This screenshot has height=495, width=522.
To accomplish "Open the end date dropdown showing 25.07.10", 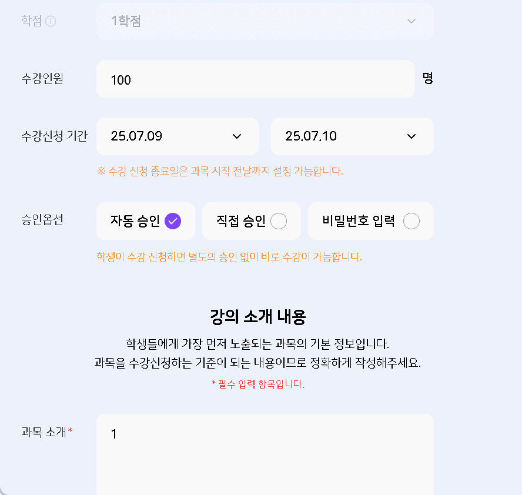I will tap(352, 136).
